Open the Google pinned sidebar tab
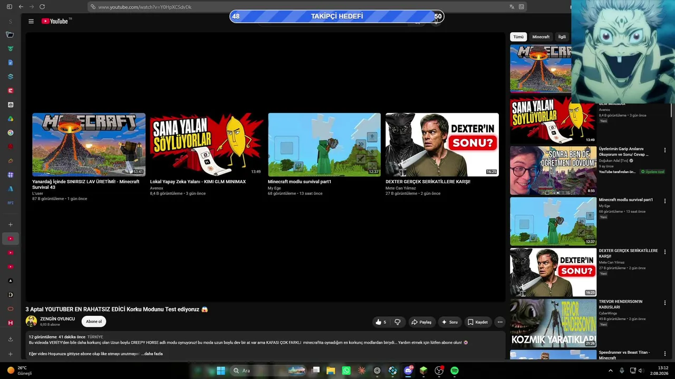675x379 pixels. click(11, 133)
